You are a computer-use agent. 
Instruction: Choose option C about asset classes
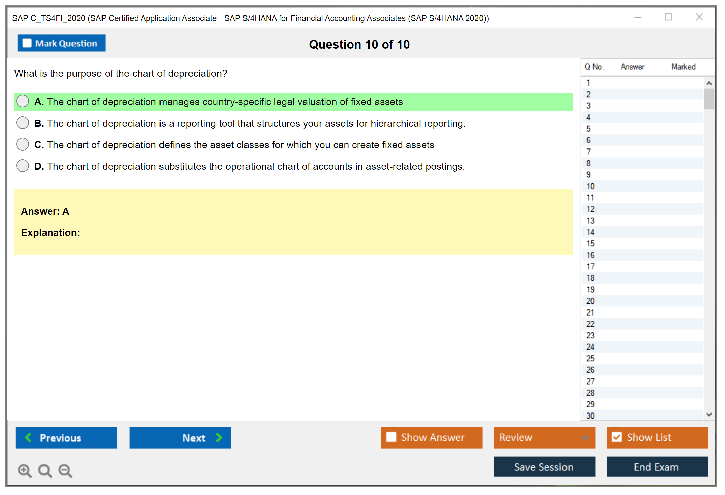[23, 144]
